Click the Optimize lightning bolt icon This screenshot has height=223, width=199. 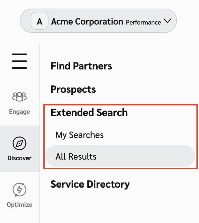coord(19,190)
